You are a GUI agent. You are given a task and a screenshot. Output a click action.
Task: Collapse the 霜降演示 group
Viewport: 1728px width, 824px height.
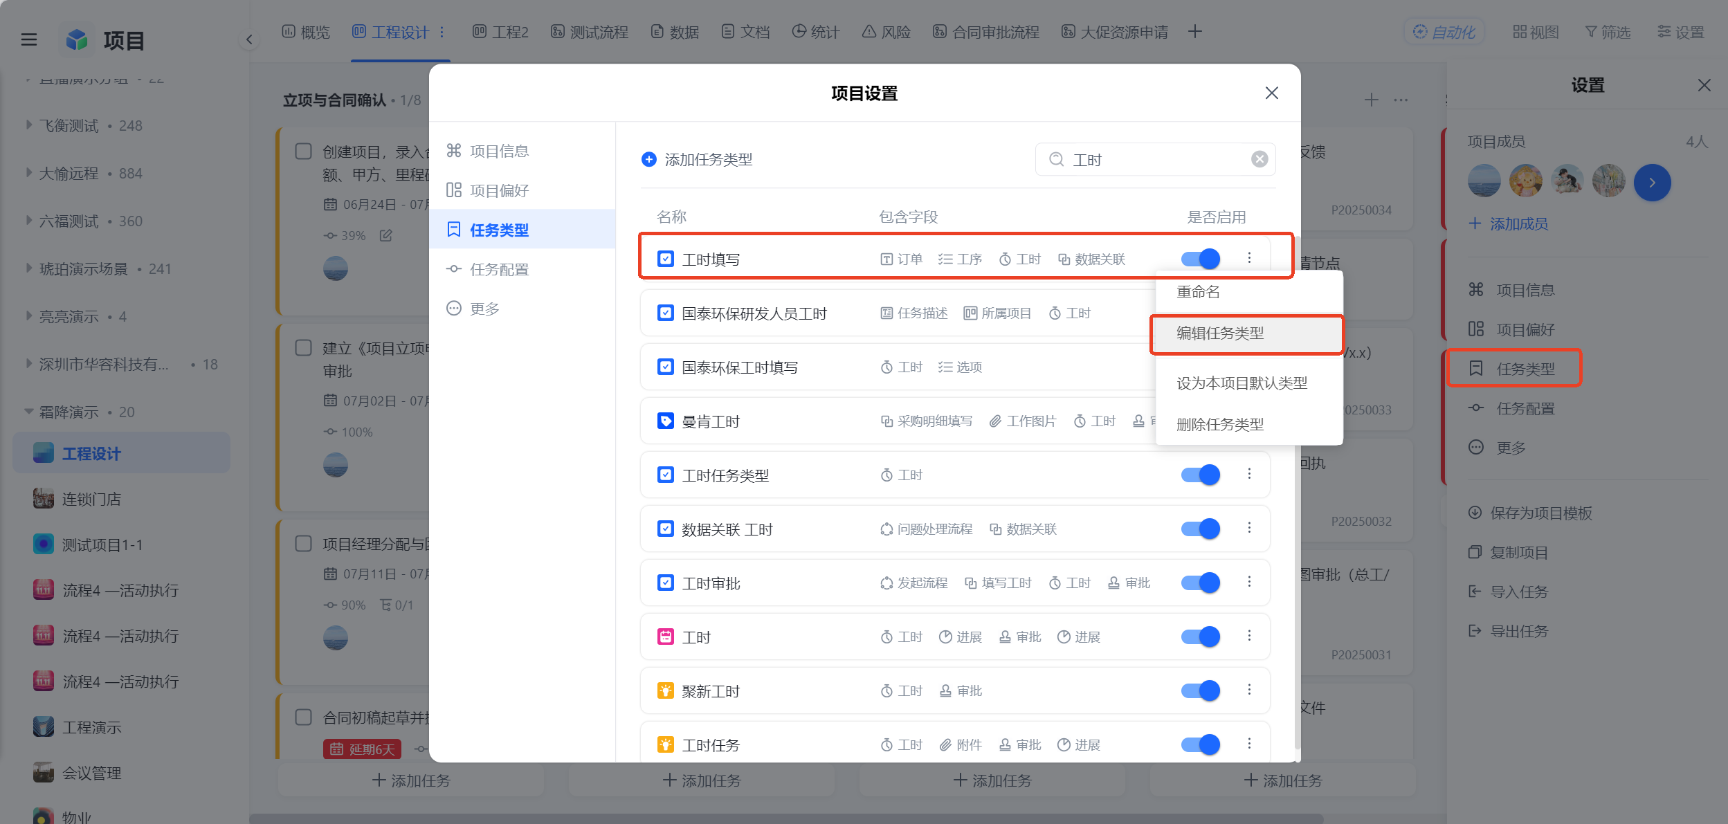[29, 412]
